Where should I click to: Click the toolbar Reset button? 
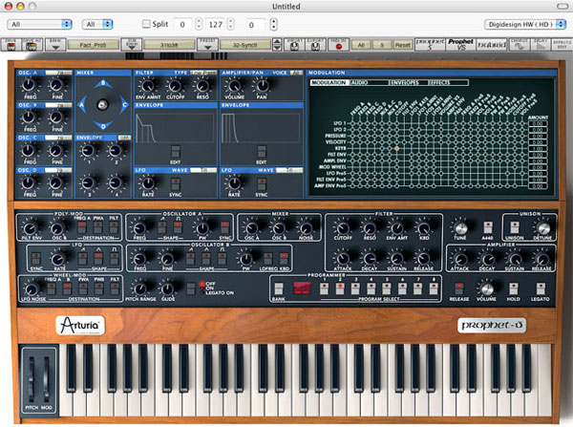403,45
